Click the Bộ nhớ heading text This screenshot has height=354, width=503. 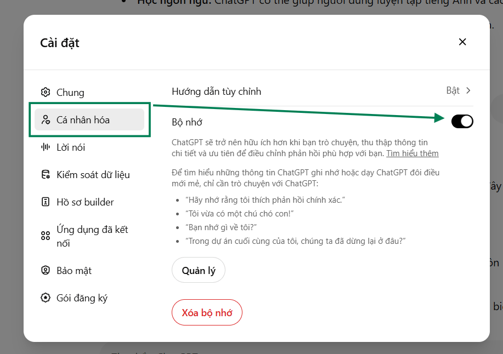point(187,122)
